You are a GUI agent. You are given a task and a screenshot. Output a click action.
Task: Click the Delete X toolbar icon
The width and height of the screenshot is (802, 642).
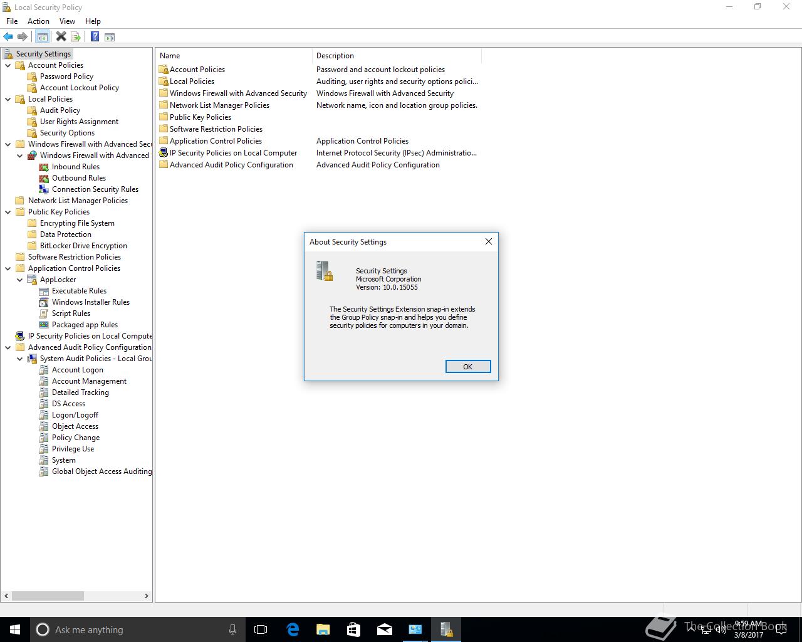[x=61, y=37]
